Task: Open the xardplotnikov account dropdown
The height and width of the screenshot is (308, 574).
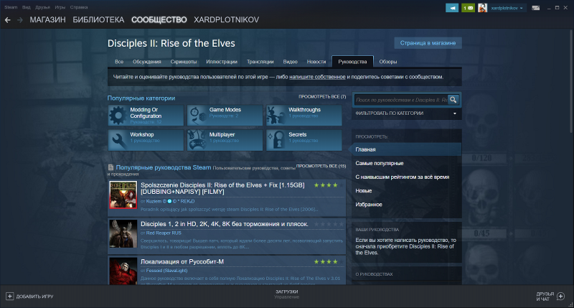Action: click(507, 8)
